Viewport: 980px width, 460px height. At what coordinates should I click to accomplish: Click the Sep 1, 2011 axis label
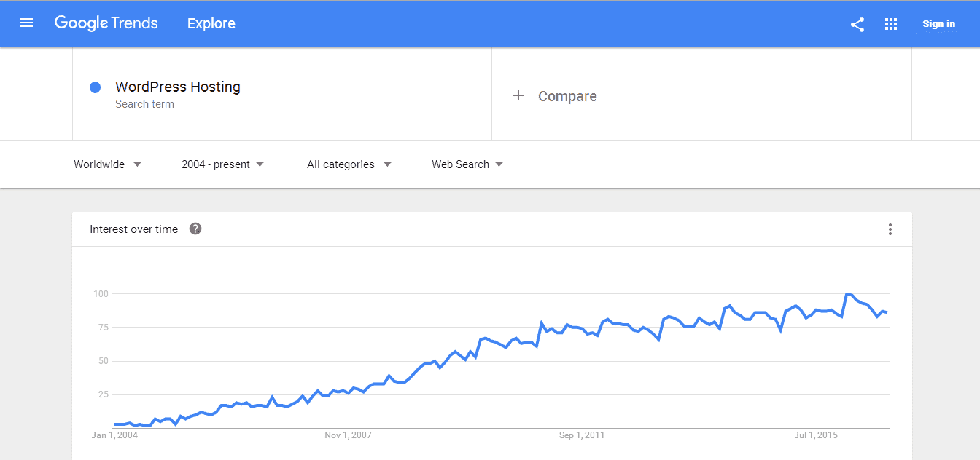click(x=582, y=435)
